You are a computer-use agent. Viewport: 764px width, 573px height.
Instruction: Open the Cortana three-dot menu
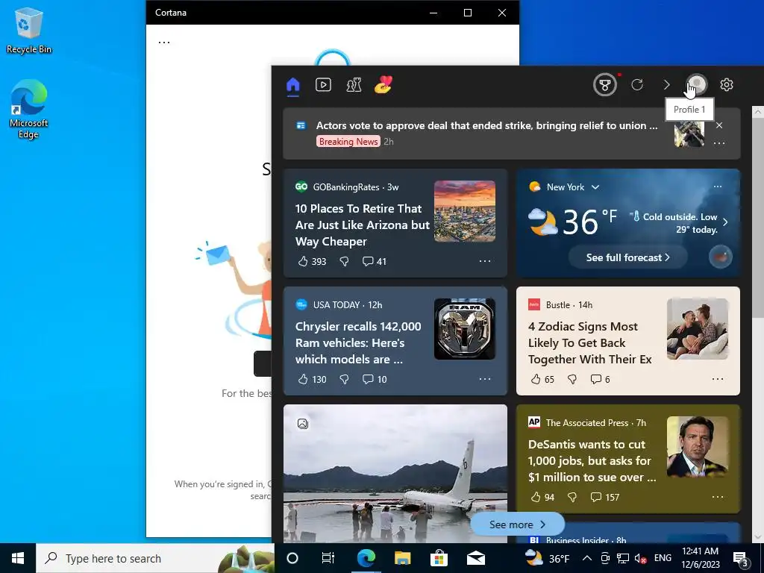pos(164,42)
